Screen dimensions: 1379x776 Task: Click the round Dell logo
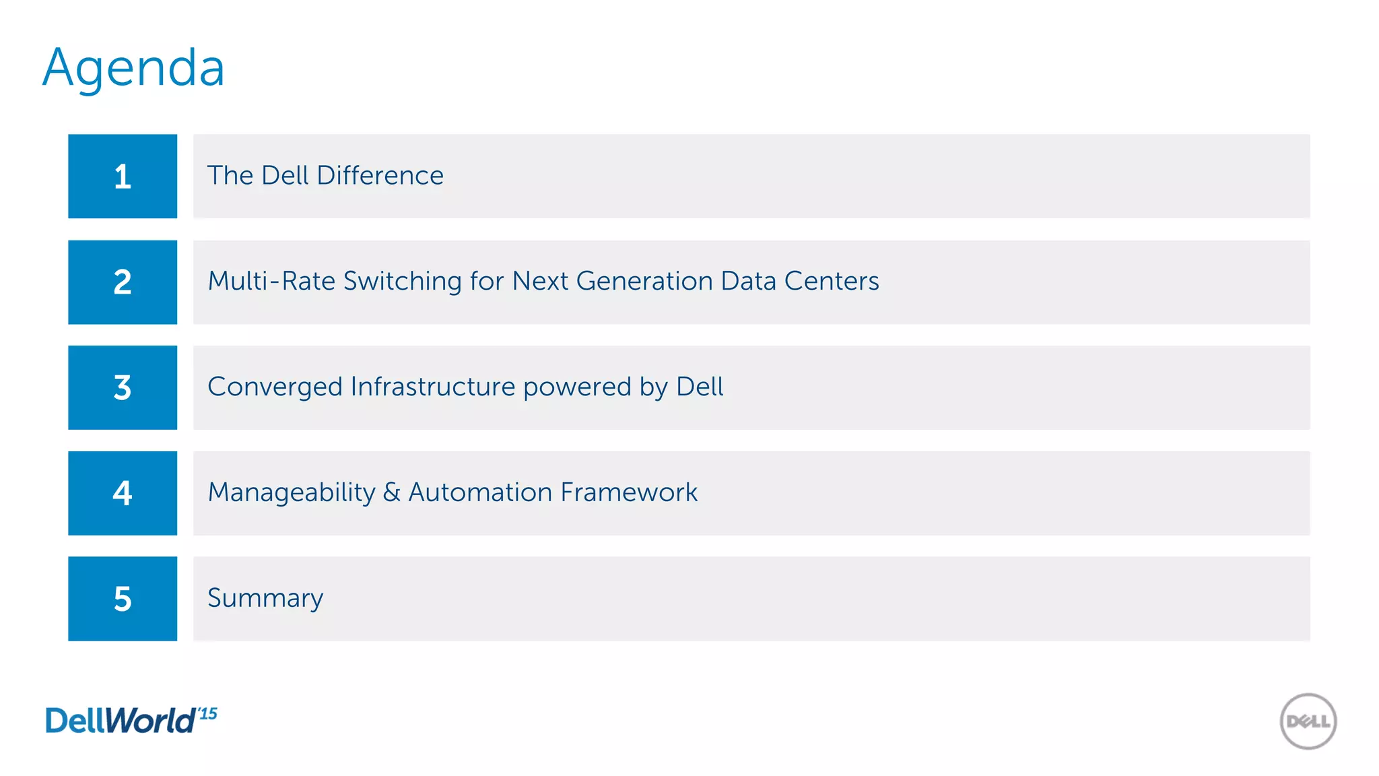point(1308,721)
